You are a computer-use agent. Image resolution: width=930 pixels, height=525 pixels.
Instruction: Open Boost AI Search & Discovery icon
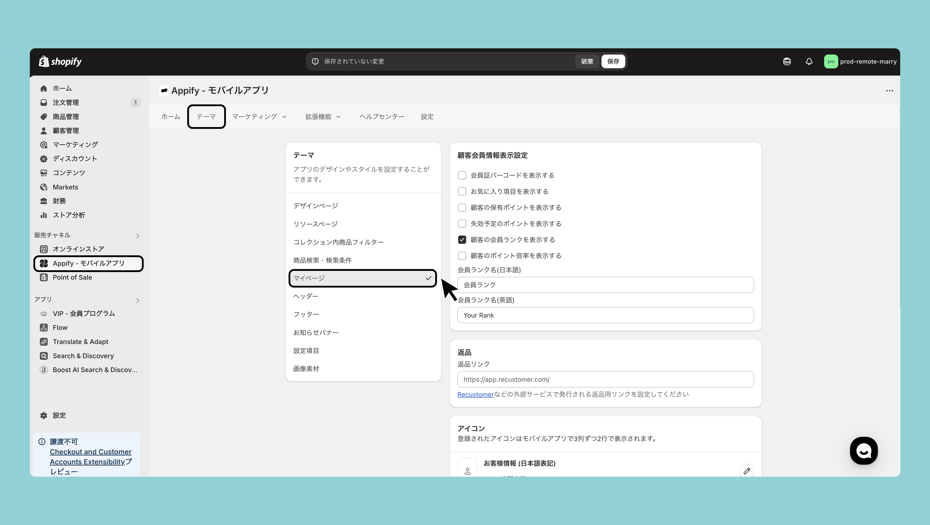tap(44, 370)
